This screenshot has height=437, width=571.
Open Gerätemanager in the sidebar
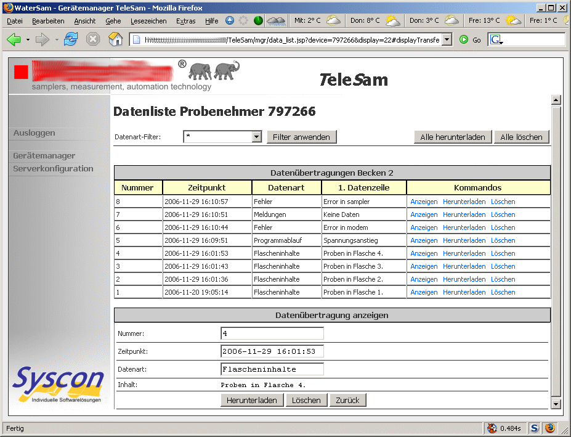44,155
